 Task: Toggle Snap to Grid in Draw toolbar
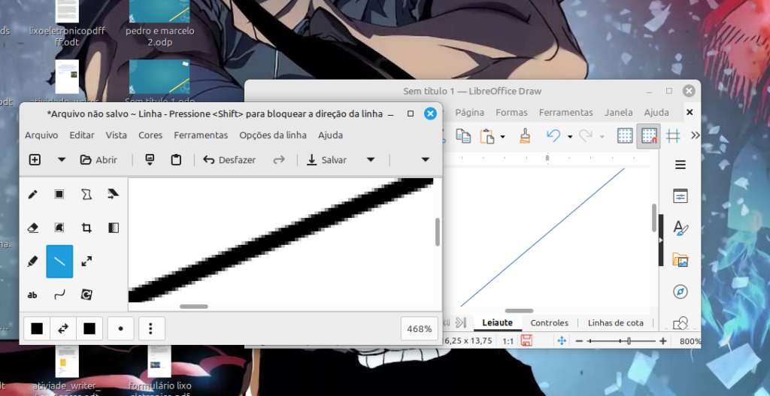click(648, 136)
